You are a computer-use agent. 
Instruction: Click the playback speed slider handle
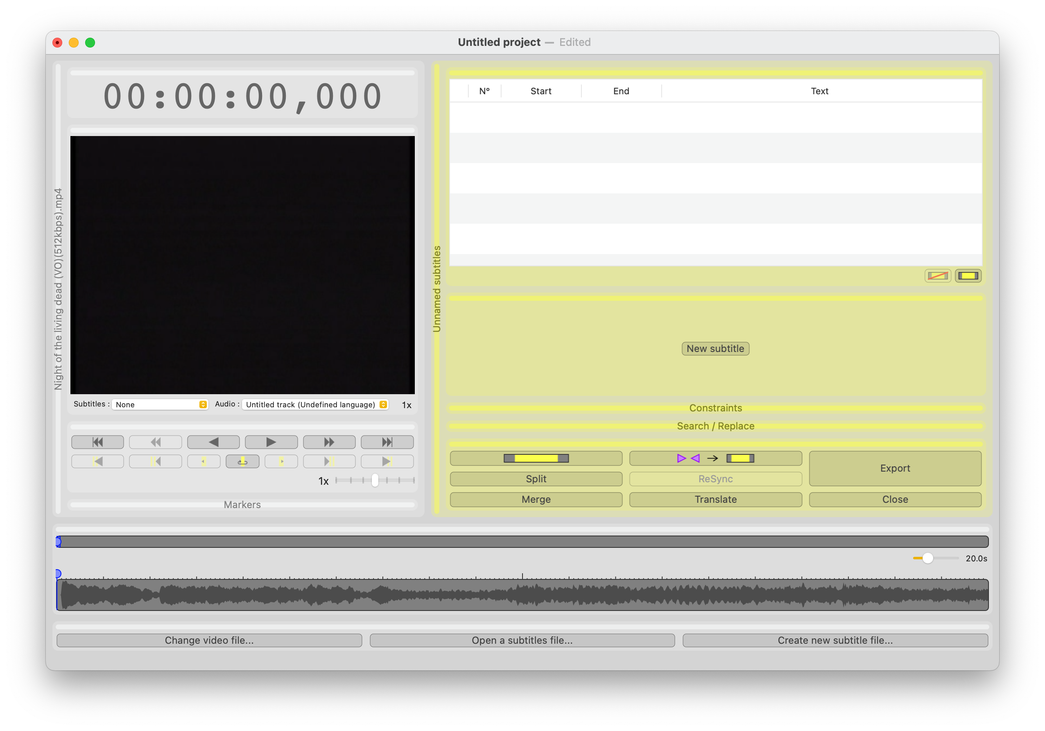(375, 480)
